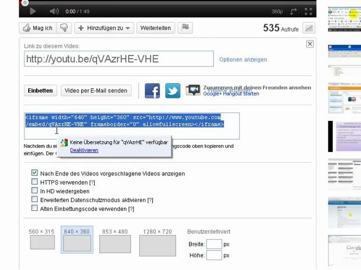Close the share panel
361x270 pixels.
310,44
